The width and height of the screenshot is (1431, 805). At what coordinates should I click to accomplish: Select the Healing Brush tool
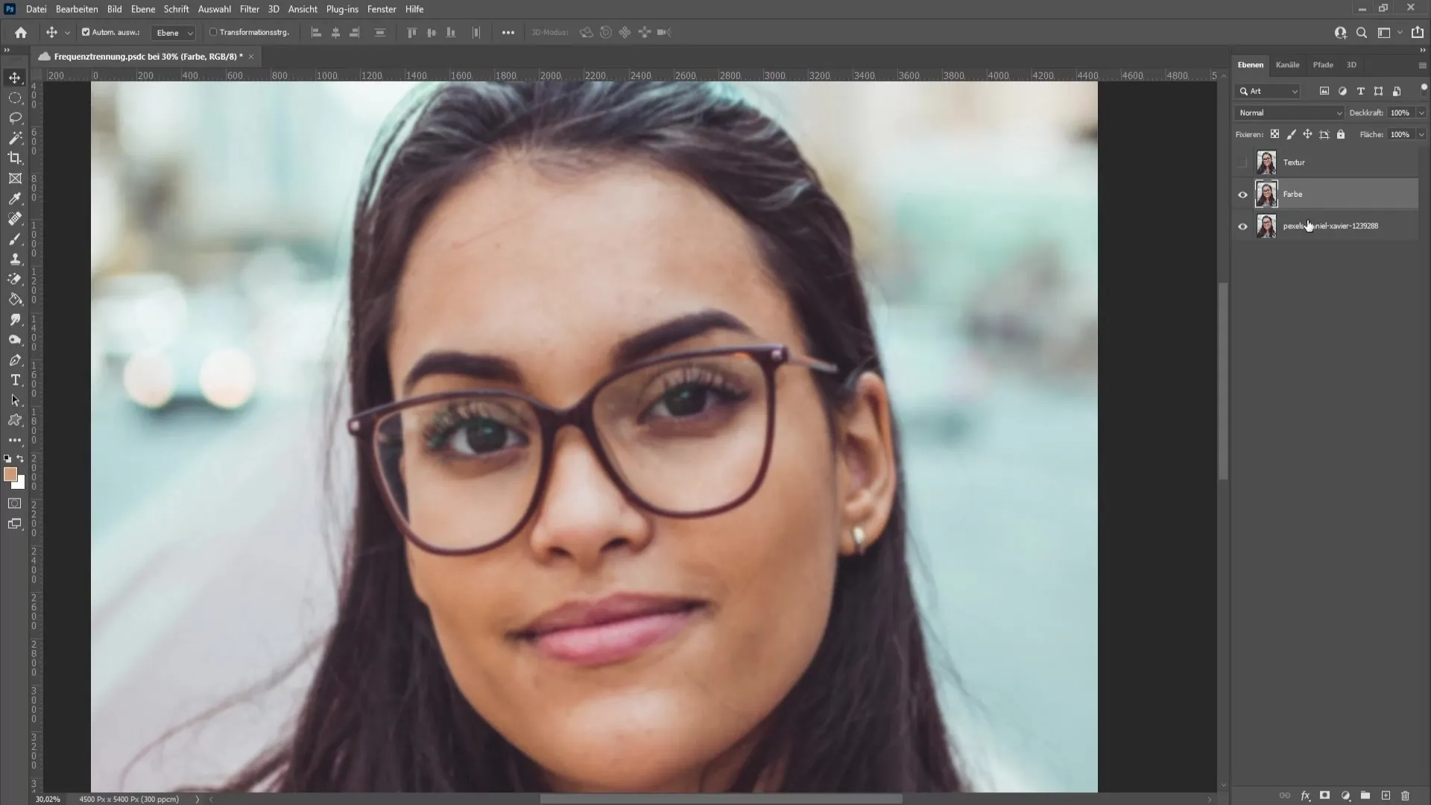pyautogui.click(x=15, y=218)
